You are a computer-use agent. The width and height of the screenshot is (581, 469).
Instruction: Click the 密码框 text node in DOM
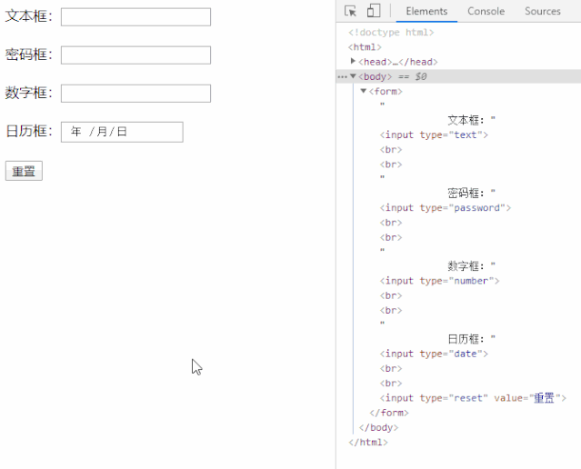(x=466, y=193)
